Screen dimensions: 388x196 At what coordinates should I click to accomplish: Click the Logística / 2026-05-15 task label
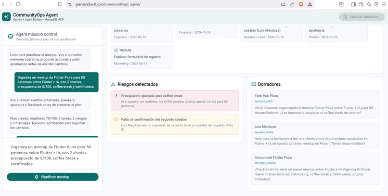click(130, 37)
